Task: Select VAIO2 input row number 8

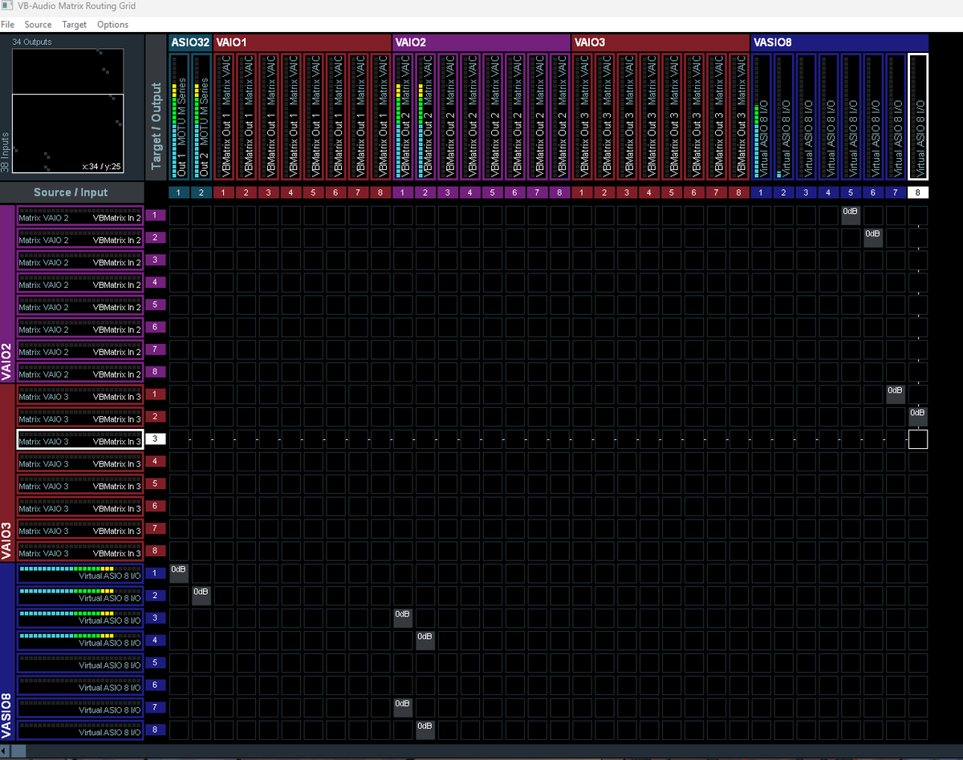Action: pyautogui.click(x=155, y=372)
